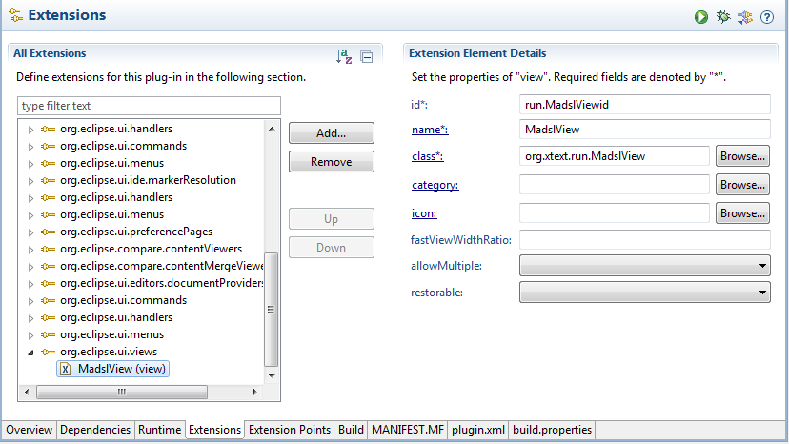Click the extension icon next to org.eclipse.ui.preferencePages
Screen dimensions: 789x444
coord(48,232)
